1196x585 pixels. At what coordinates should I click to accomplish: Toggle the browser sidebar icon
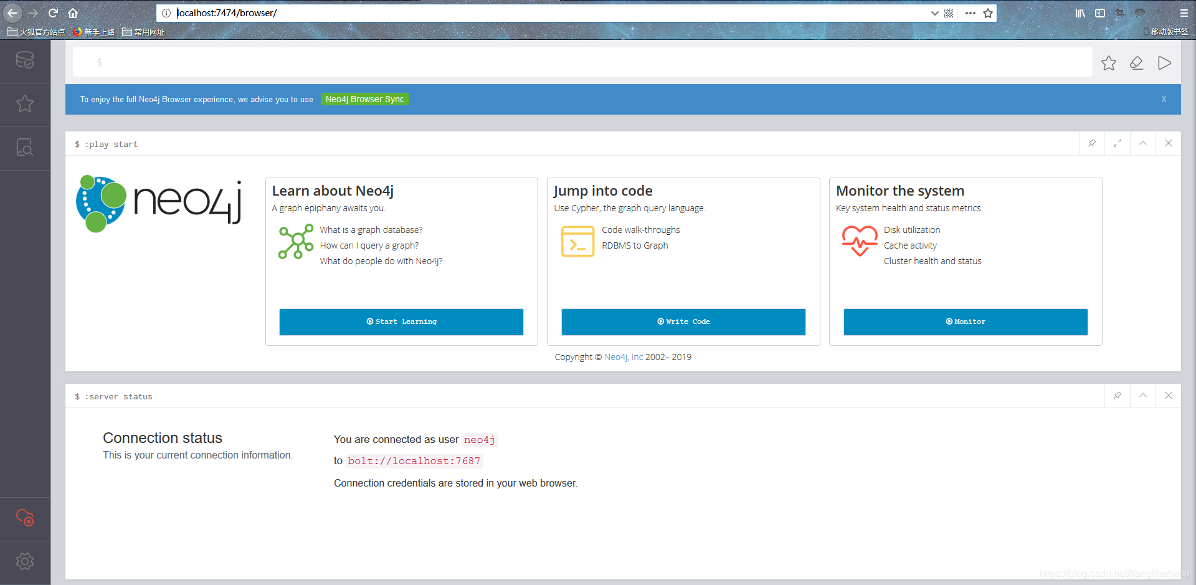pyautogui.click(x=1100, y=13)
